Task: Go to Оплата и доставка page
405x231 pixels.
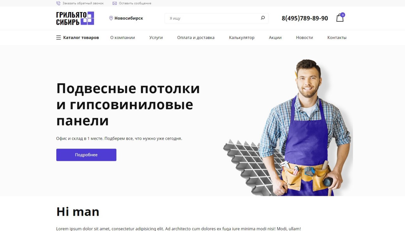Action: click(196, 37)
